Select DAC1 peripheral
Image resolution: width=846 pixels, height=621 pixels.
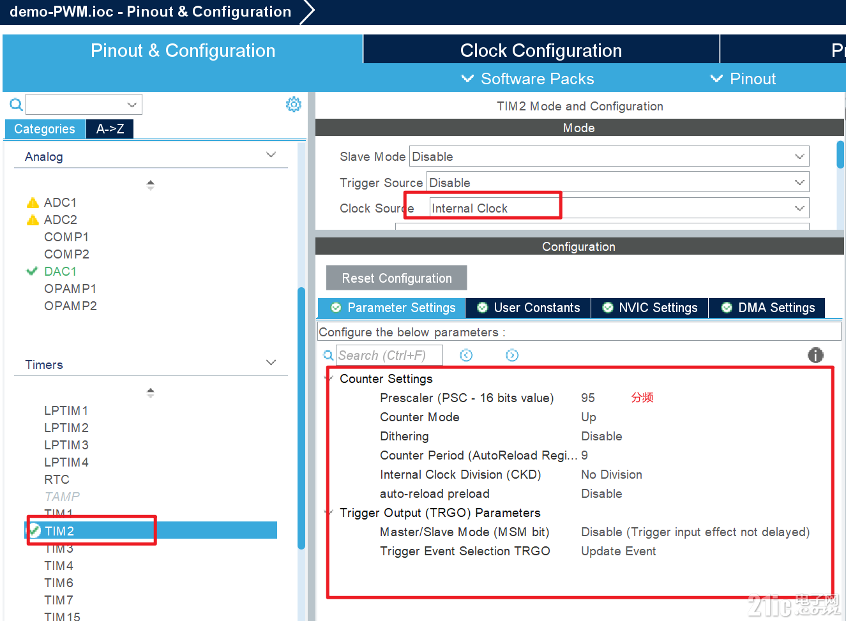[x=60, y=271]
